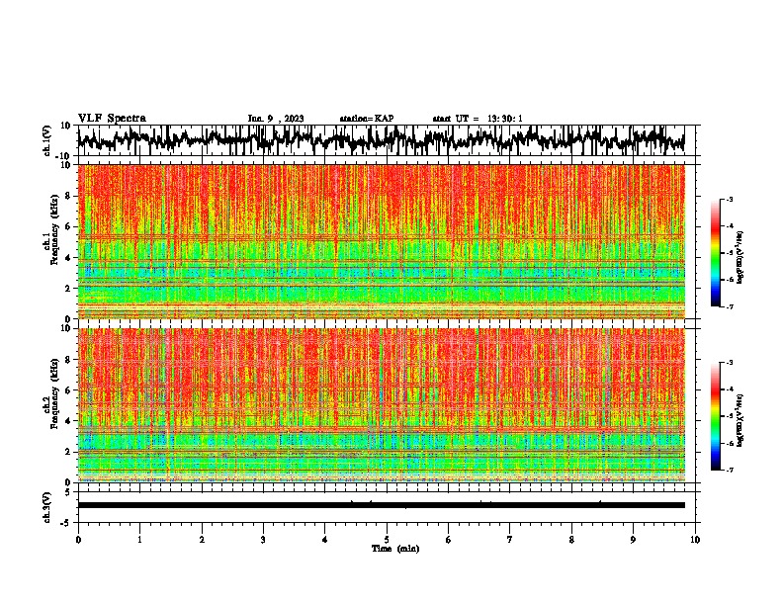Select the "Time (min)" axis label
The image size is (783, 605).
click(x=395, y=549)
